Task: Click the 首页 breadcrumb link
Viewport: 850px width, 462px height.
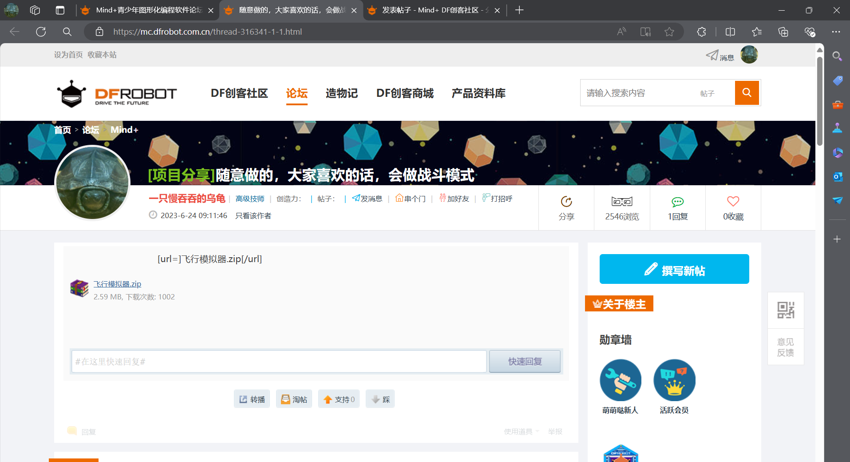Action: 63,130
